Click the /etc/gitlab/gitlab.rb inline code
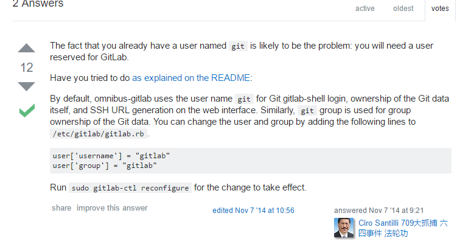 99,134
